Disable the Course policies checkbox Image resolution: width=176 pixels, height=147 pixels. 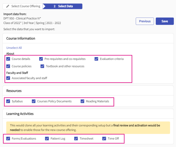(x=8, y=66)
